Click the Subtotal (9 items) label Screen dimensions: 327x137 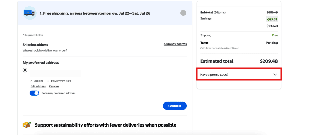point(213,13)
